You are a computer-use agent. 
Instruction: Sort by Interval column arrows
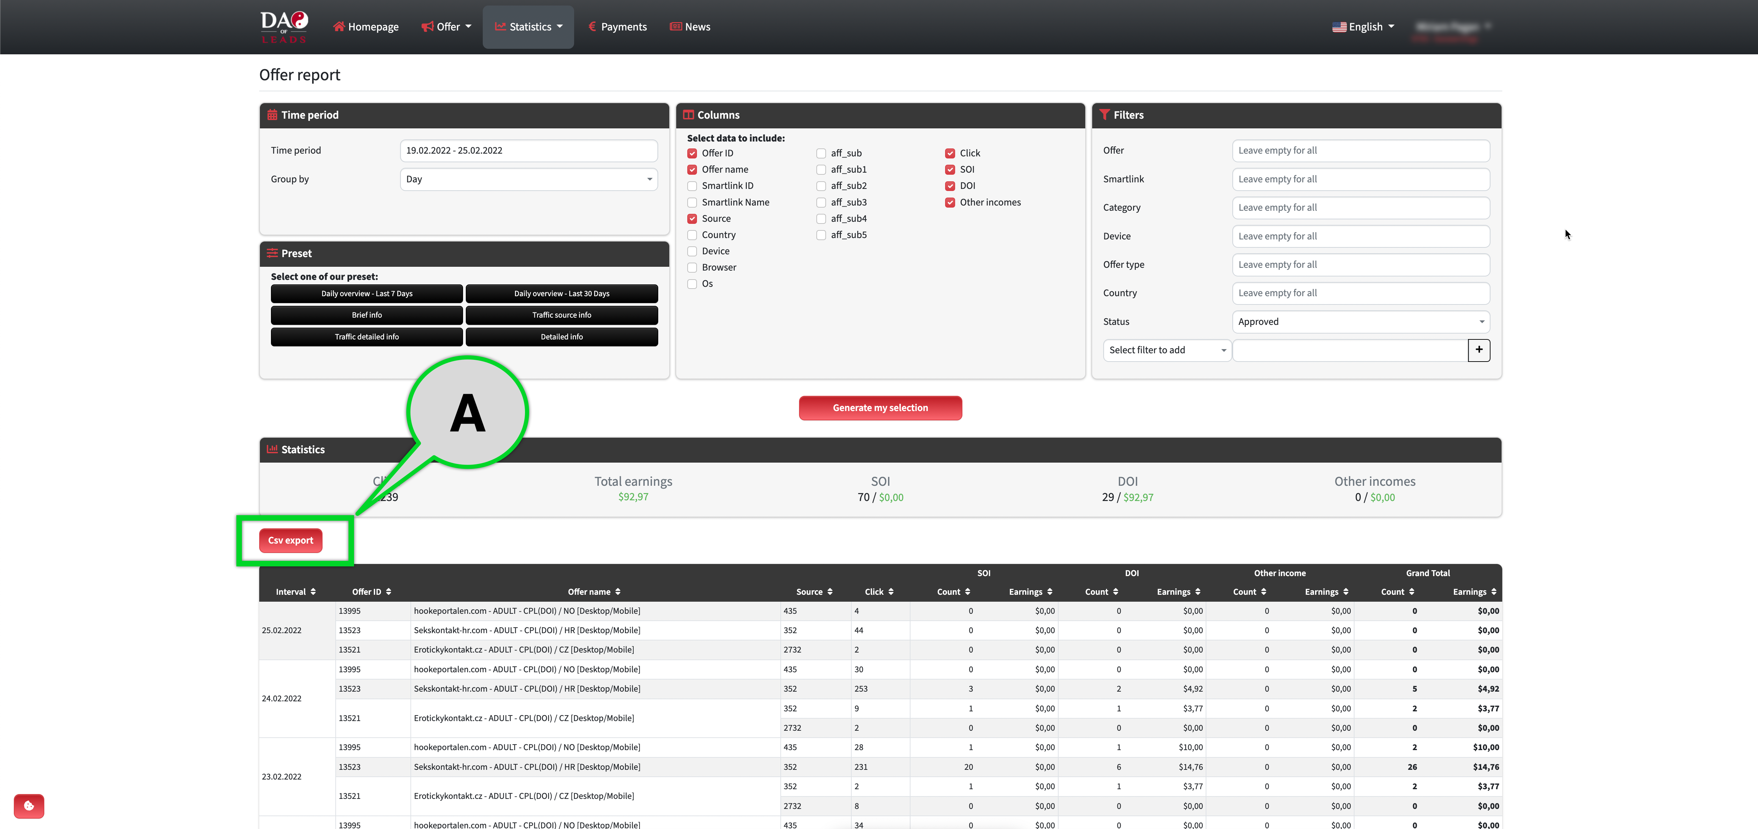(x=313, y=592)
